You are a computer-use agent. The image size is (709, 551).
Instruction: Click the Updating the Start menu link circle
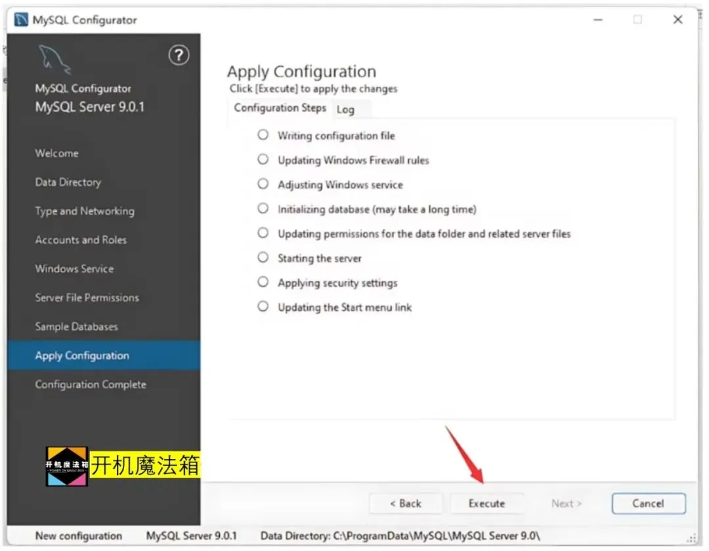pos(263,306)
